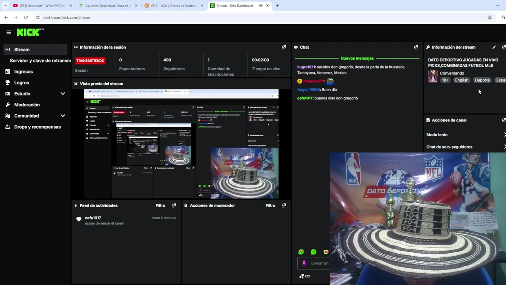The image size is (506, 285).
Task: Click the Enviar un mensaje chat box
Action: point(314,263)
